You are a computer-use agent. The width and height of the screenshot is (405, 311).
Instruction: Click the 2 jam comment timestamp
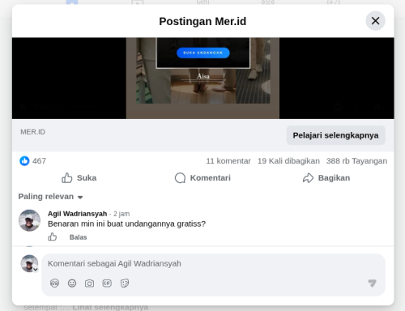[122, 214]
